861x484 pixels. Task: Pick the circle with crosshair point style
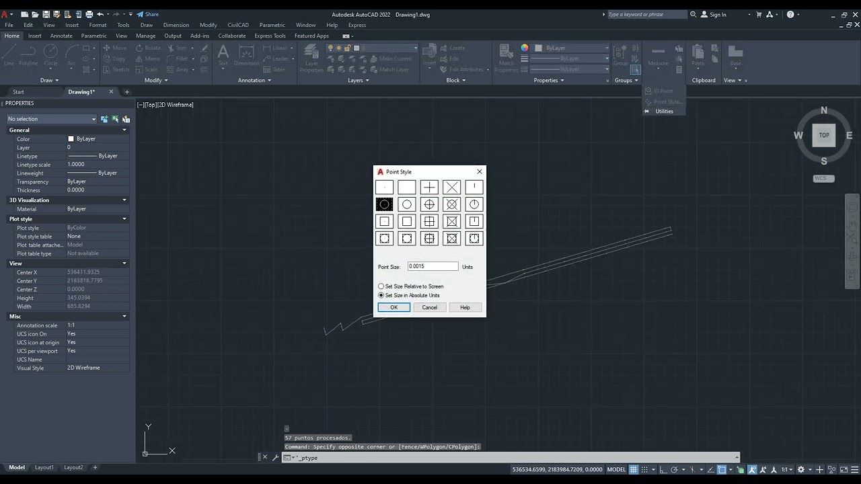pyautogui.click(x=429, y=204)
